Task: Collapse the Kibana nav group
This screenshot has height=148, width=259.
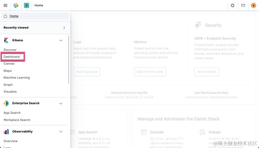Action: click(x=61, y=40)
